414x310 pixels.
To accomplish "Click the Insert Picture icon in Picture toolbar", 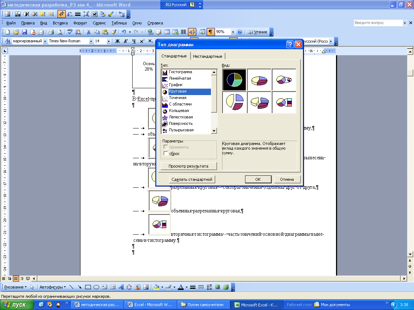I will pos(8,14).
